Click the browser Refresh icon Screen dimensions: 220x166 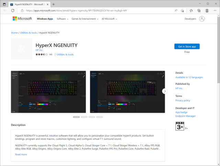pyautogui.click(x=13, y=11)
